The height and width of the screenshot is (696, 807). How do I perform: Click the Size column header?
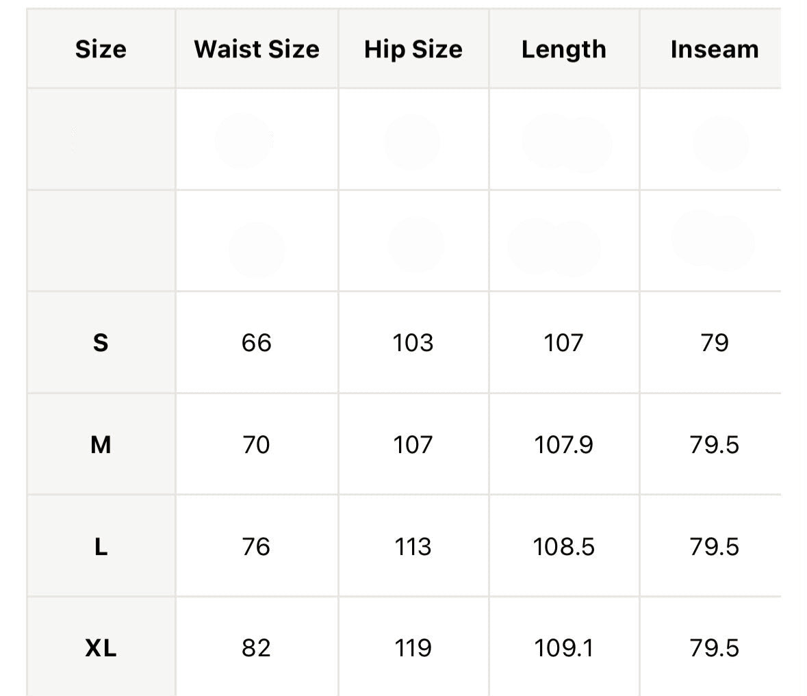coord(101,49)
